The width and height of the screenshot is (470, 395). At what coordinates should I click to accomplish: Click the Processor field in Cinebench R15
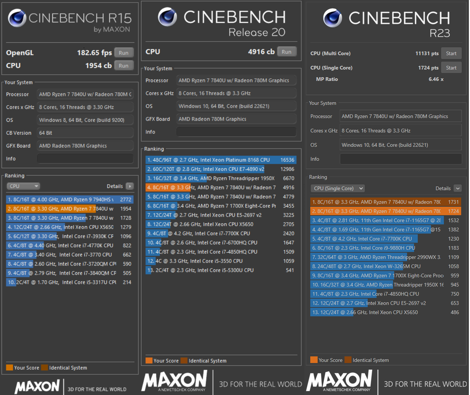click(x=85, y=94)
